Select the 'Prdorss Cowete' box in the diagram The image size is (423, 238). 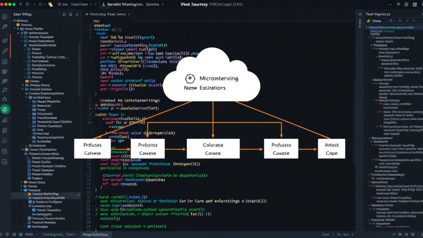[147, 149]
